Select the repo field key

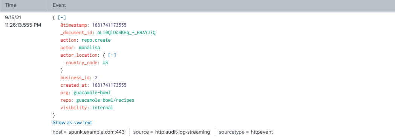click(x=66, y=100)
